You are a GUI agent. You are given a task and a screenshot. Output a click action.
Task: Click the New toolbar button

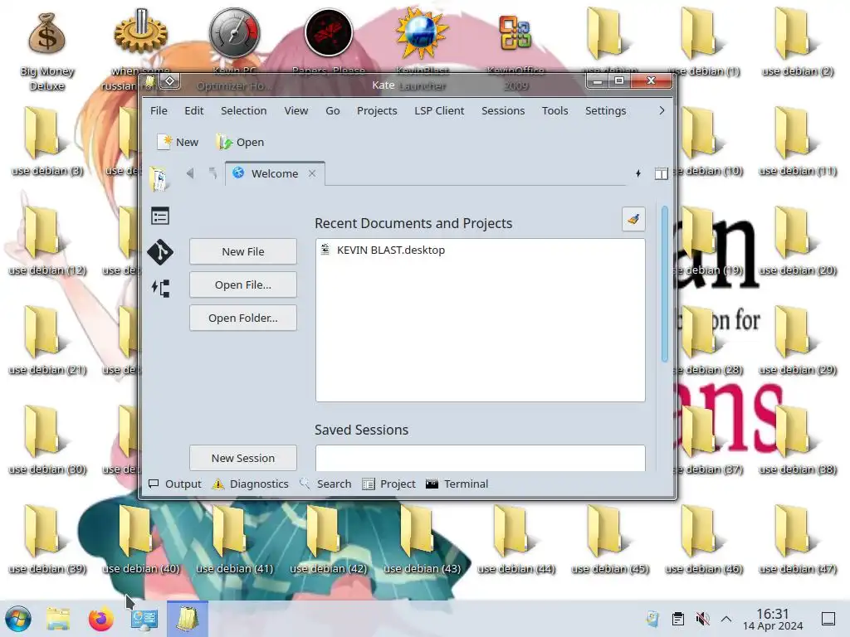coord(178,142)
